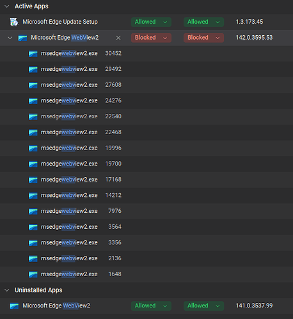Select msedgewebview2.exe name in row 7976

(x=69, y=211)
